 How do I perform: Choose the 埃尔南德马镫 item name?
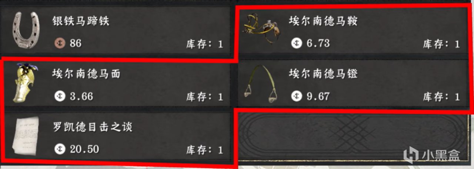coord(323,74)
